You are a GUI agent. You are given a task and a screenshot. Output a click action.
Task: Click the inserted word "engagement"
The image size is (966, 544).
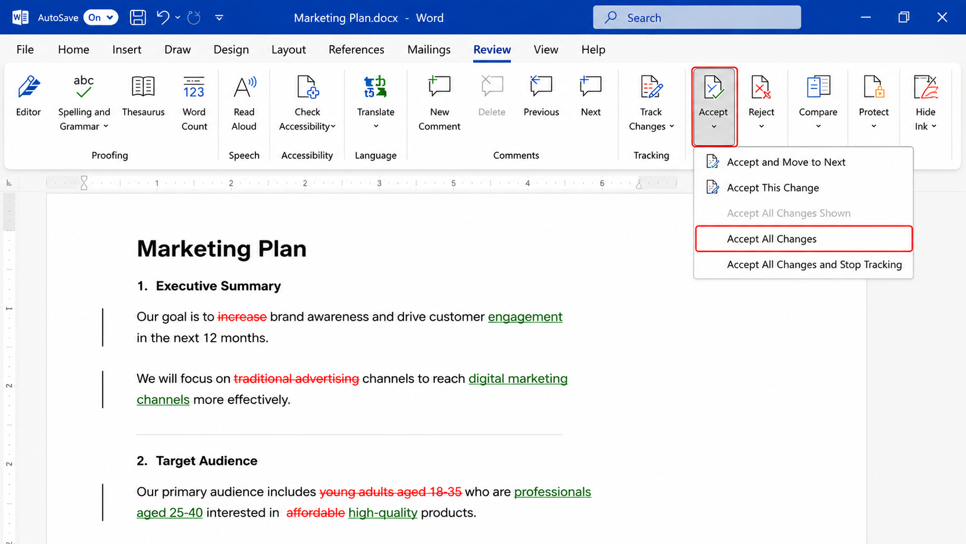pyautogui.click(x=525, y=317)
